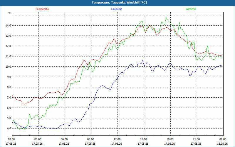Click the '8,0' y-axis value

pyautogui.click(x=9, y=87)
